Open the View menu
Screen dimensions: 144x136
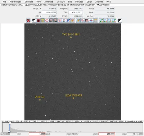(x=39, y=2)
